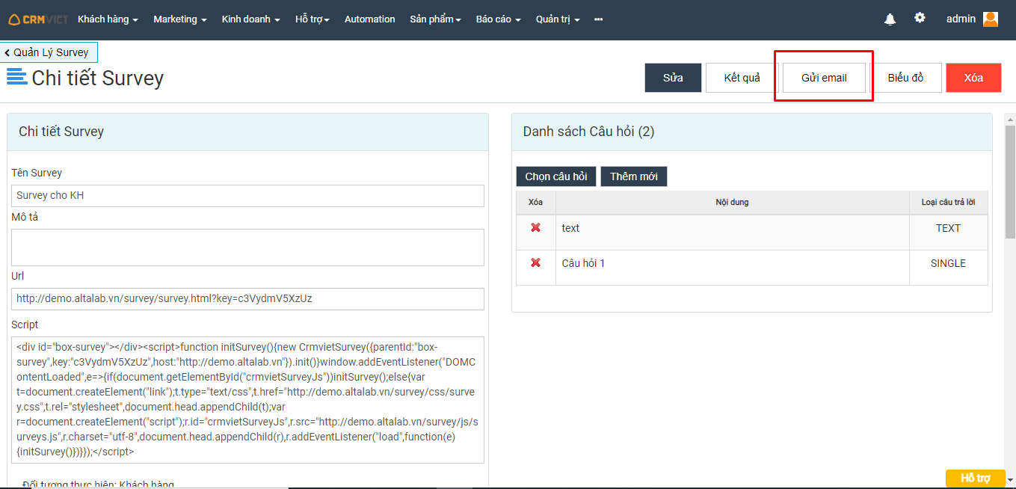This screenshot has height=489, width=1016.
Task: Click the admin username
Action: click(x=961, y=19)
